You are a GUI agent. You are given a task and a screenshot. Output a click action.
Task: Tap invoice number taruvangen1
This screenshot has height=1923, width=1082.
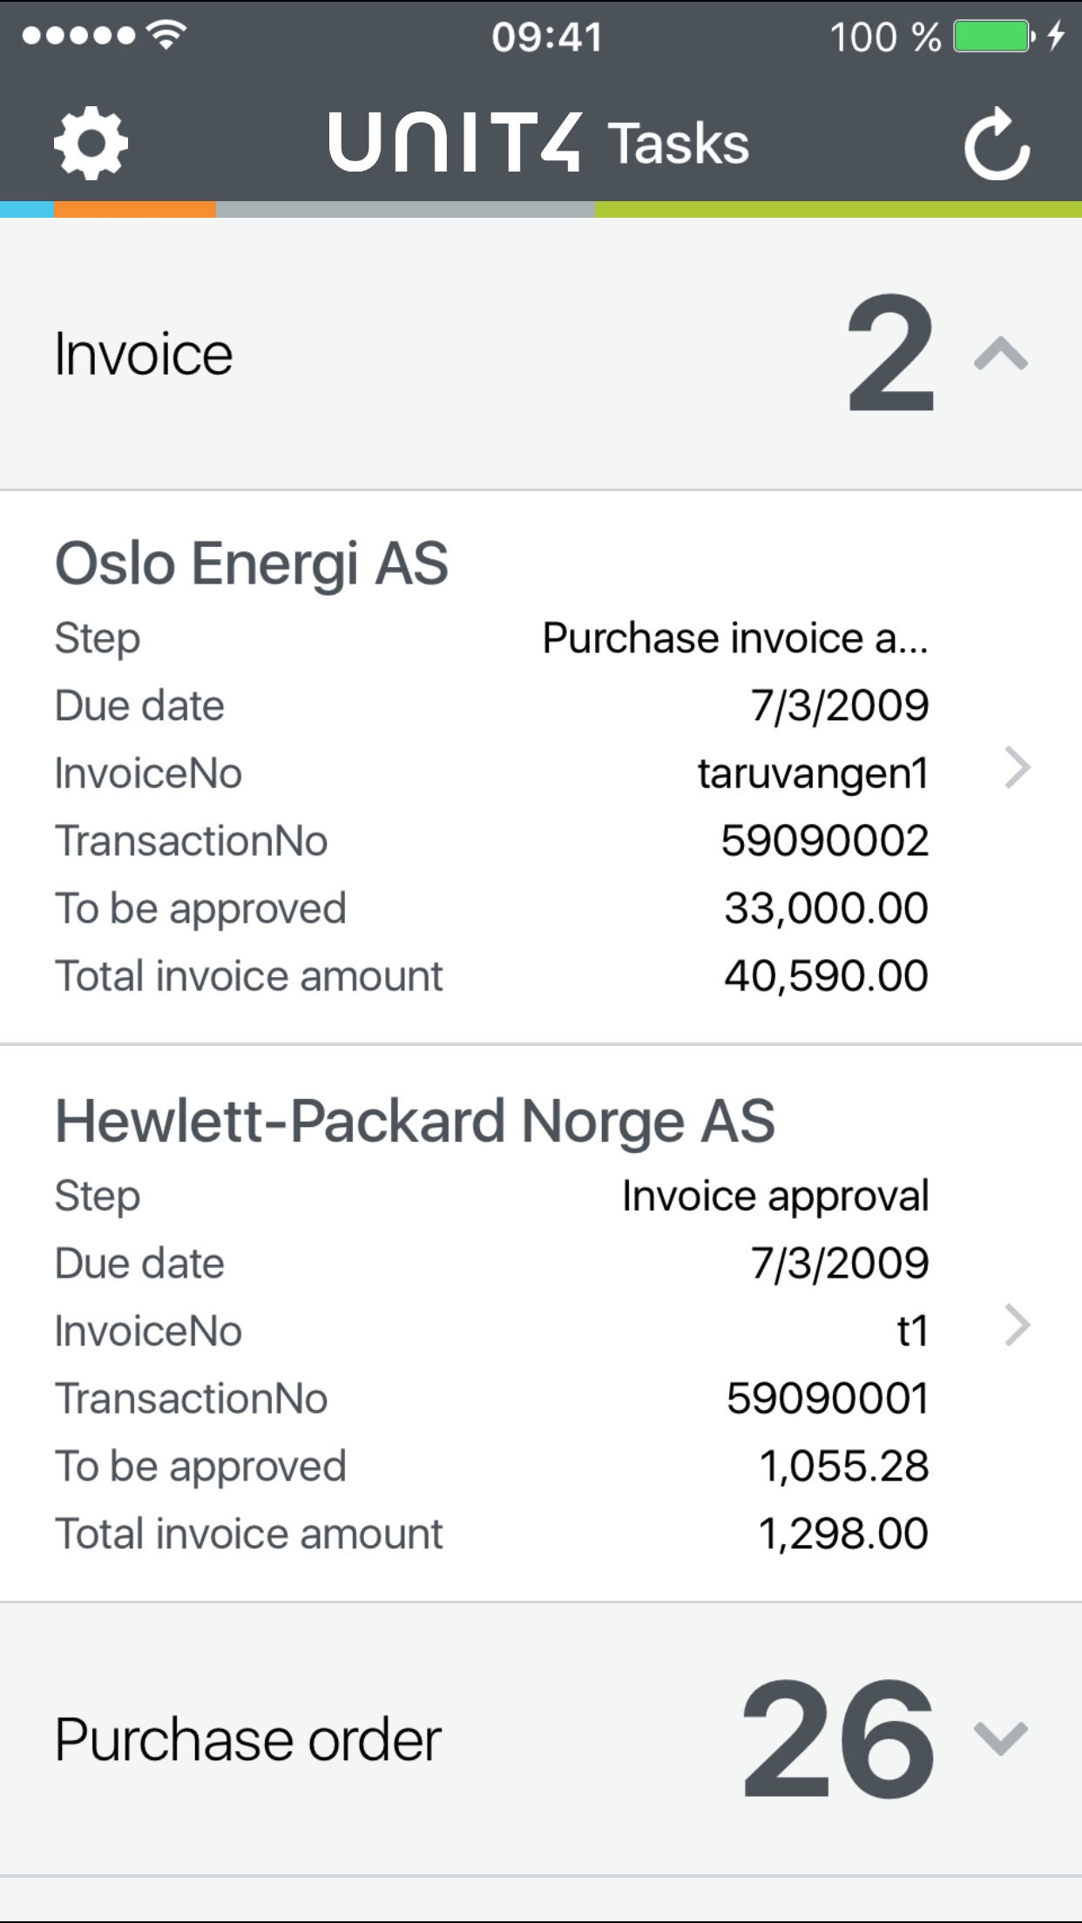813,773
